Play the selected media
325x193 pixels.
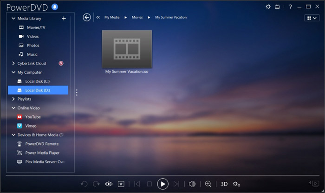tap(162, 184)
